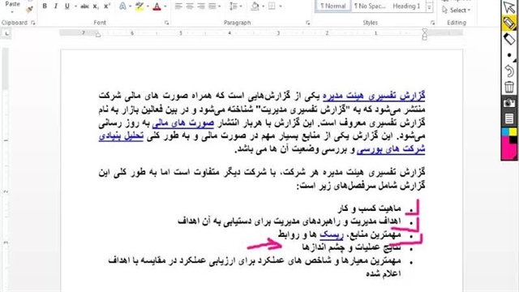519x292 pixels.
Task: Open the Select dropdown in Editing
Action: (x=456, y=11)
